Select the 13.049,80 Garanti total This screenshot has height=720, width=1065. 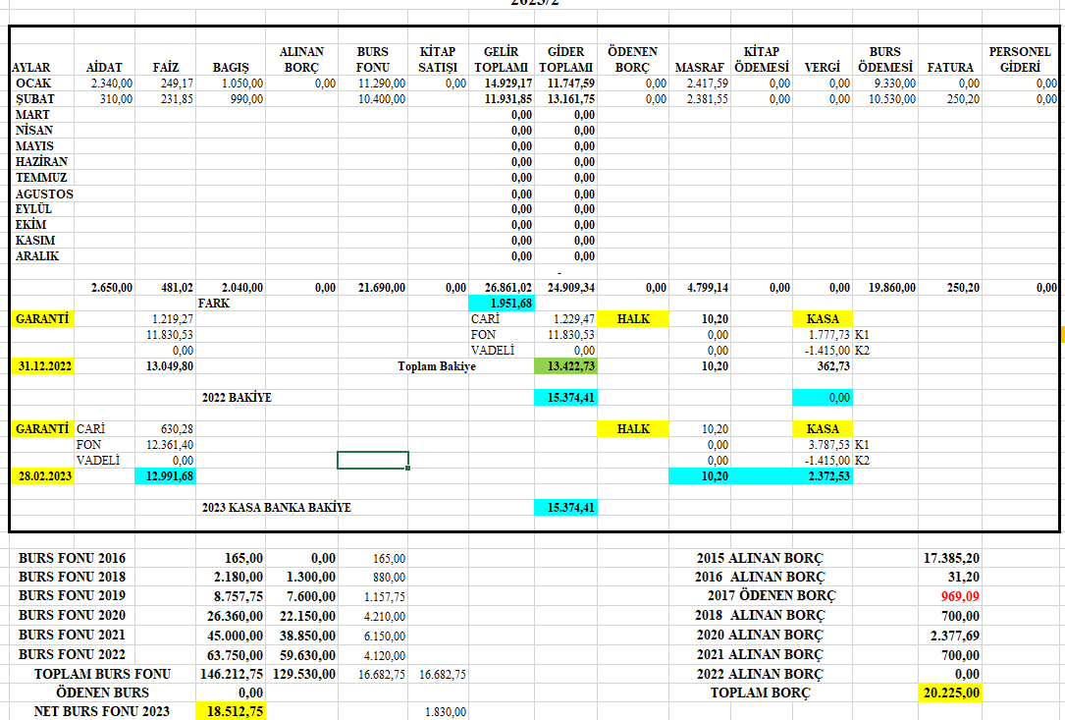click(x=170, y=365)
